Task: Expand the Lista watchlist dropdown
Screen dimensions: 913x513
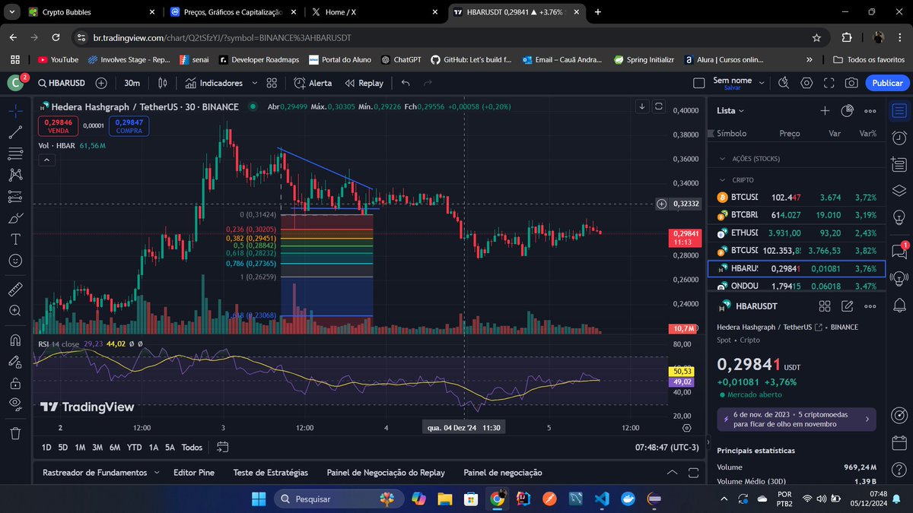Action: click(730, 111)
